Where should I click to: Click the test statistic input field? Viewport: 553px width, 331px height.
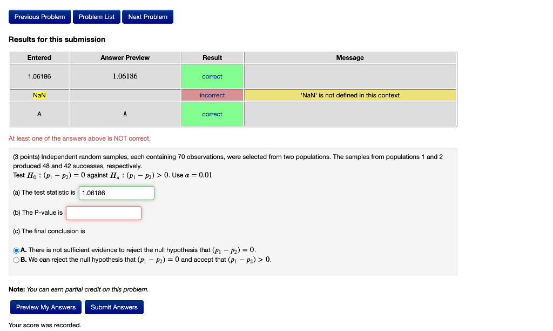[x=117, y=193]
